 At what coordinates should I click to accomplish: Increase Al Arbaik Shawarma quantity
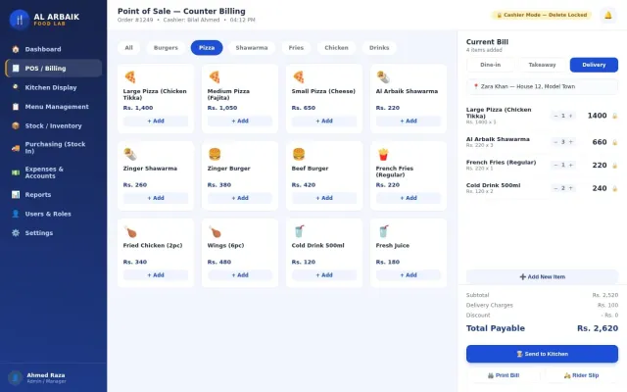point(570,142)
